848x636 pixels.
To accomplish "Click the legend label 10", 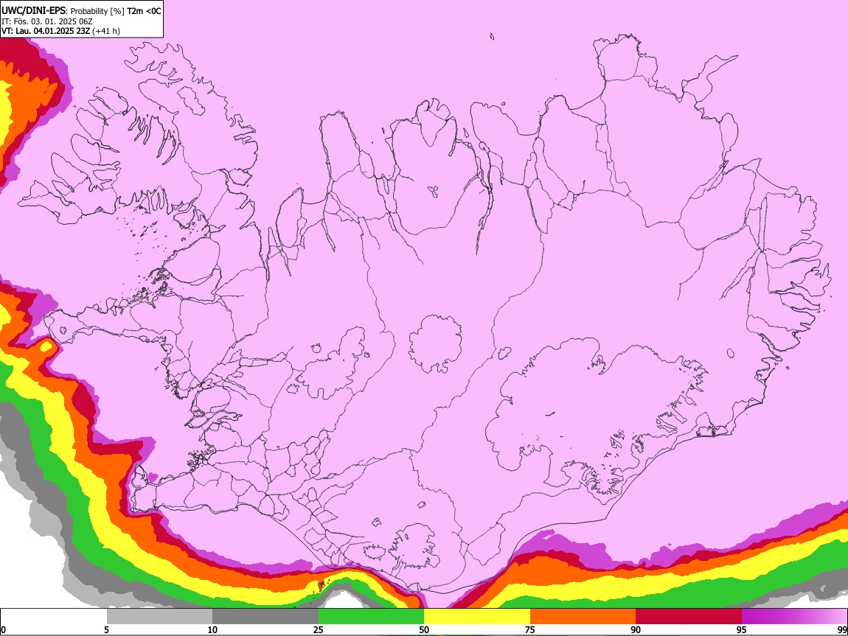I will click(x=212, y=630).
